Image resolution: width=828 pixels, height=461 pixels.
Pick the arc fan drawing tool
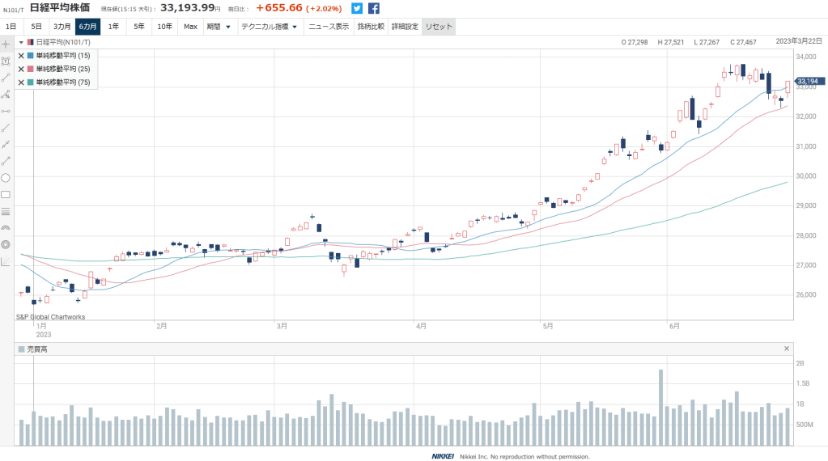click(6, 228)
